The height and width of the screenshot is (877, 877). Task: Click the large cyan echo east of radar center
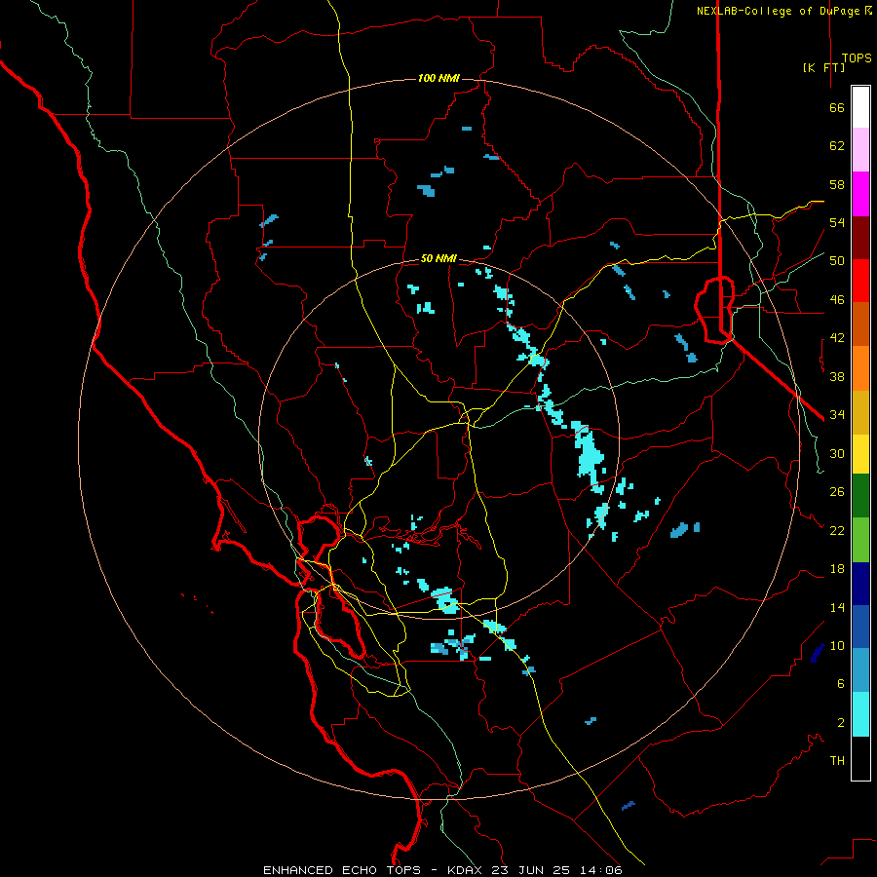[589, 456]
